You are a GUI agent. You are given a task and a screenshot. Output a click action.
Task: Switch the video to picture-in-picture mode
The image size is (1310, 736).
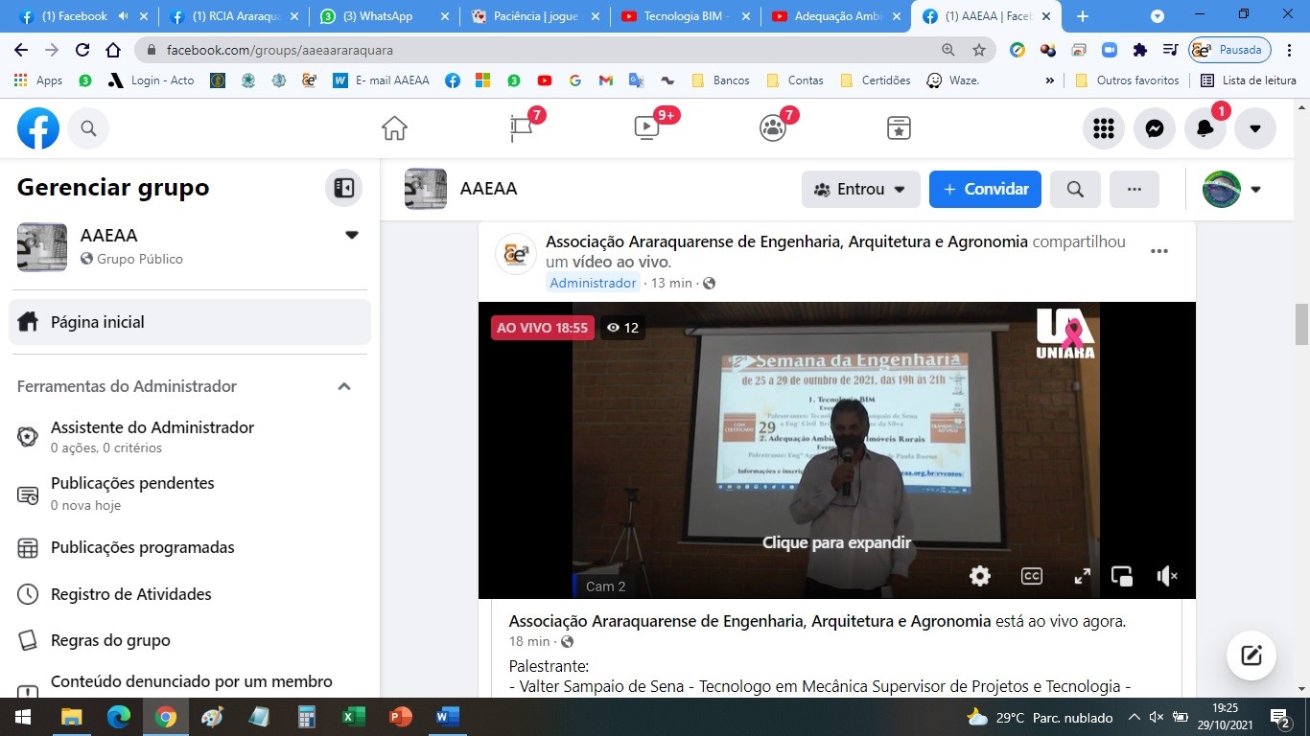[1122, 576]
